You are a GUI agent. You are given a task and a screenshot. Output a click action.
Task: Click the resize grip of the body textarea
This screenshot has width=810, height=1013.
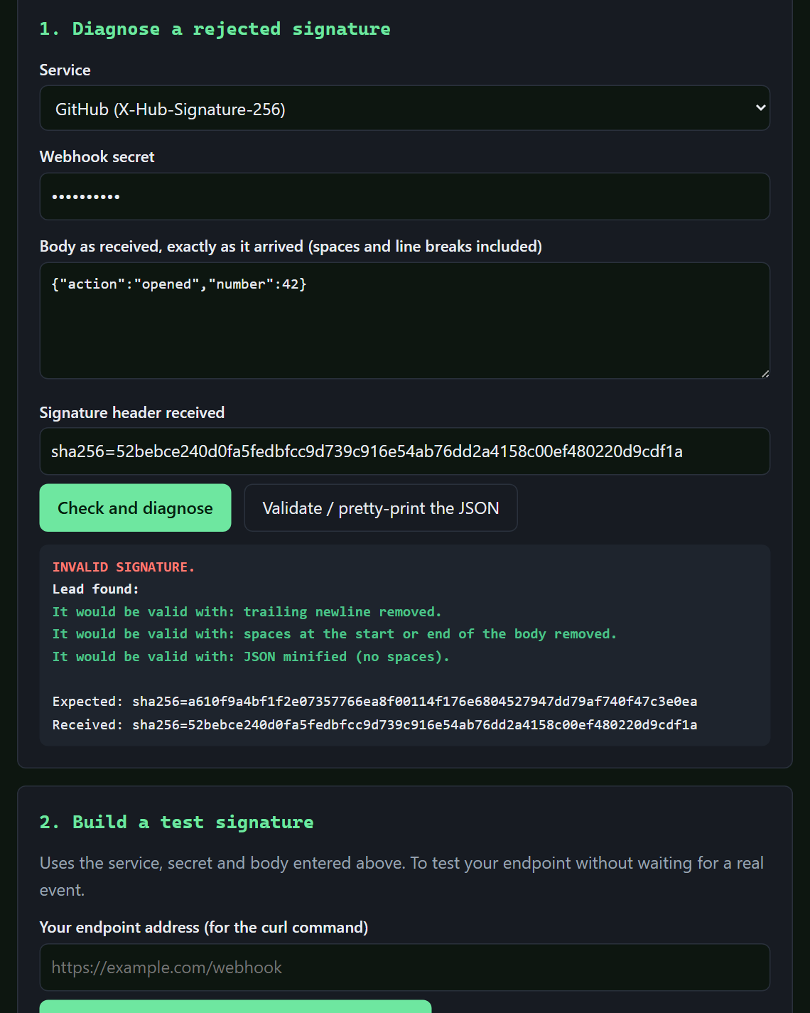point(765,373)
